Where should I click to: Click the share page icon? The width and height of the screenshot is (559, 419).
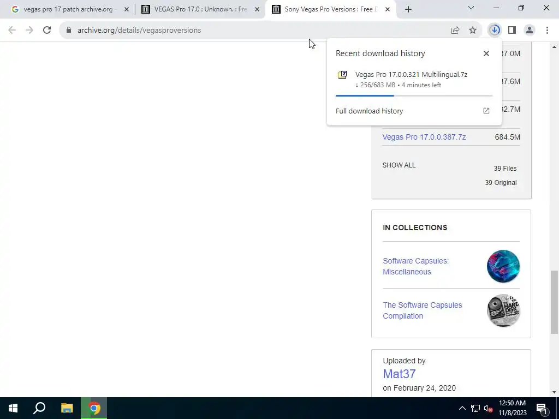[x=455, y=31]
